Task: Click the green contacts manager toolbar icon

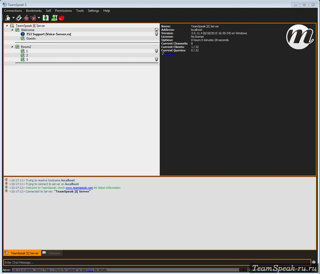Action: (54, 18)
